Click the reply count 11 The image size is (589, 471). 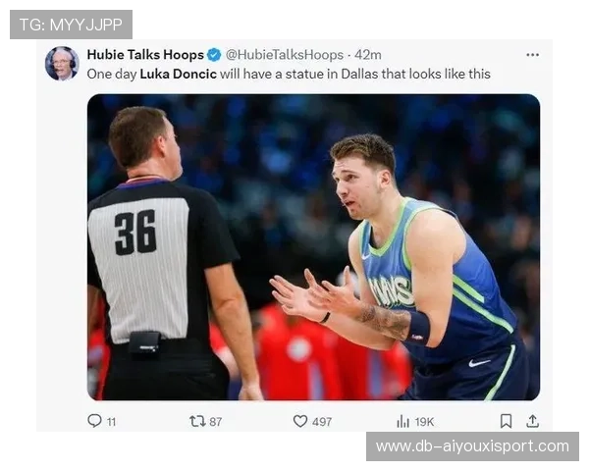pos(111,422)
